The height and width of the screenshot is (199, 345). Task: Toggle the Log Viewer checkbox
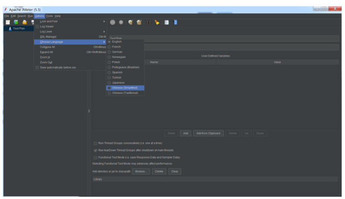pos(37,27)
